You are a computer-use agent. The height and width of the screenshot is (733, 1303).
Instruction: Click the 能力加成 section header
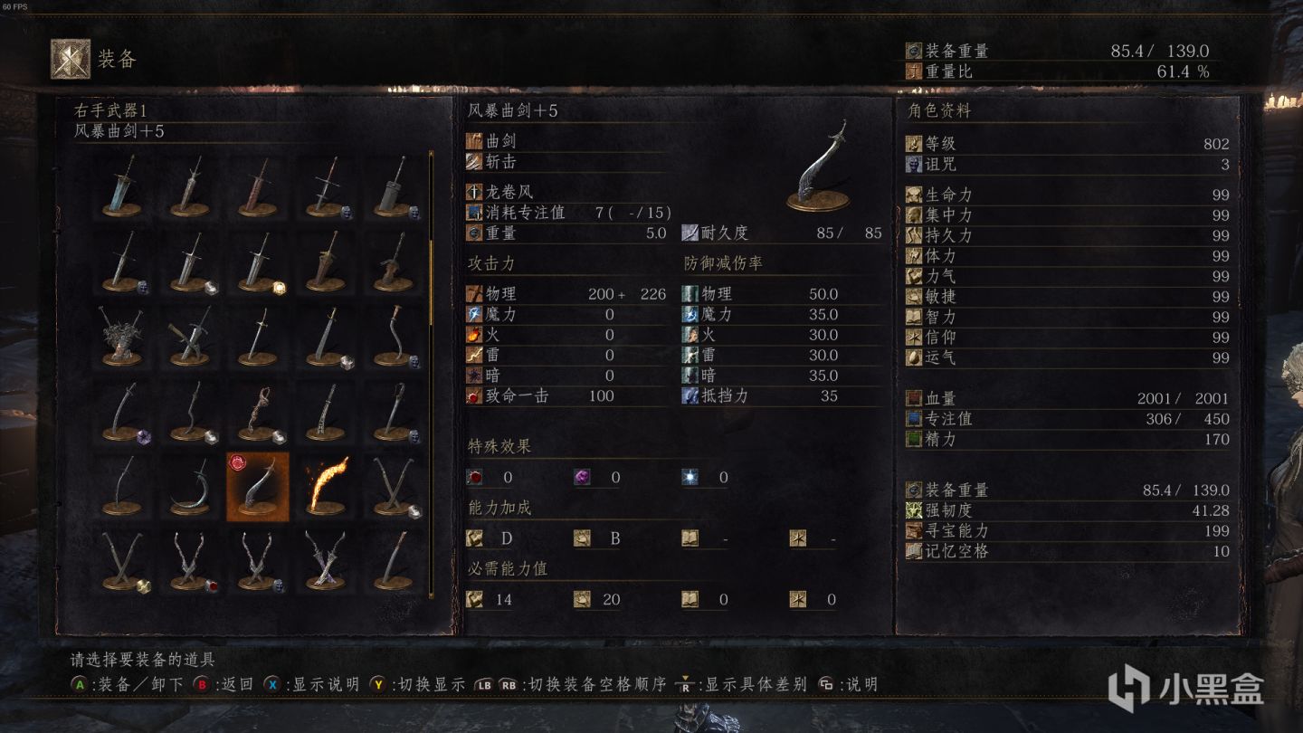(x=499, y=508)
